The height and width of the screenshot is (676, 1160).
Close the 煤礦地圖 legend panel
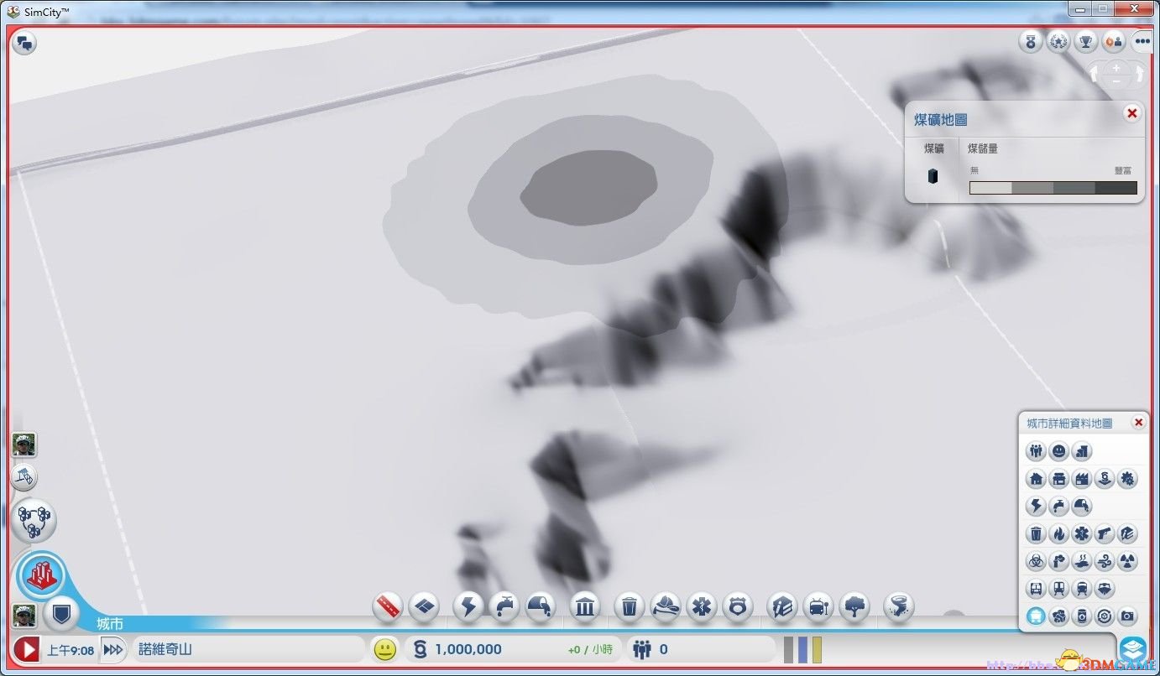tap(1132, 113)
